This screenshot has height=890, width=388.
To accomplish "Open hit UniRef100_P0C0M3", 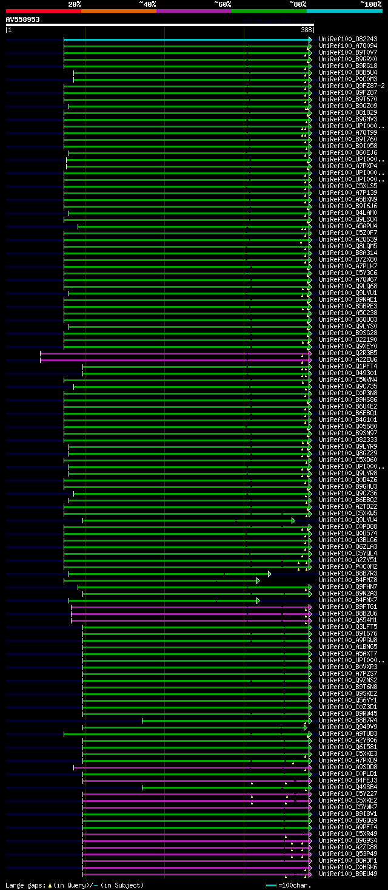I will [x=348, y=80].
